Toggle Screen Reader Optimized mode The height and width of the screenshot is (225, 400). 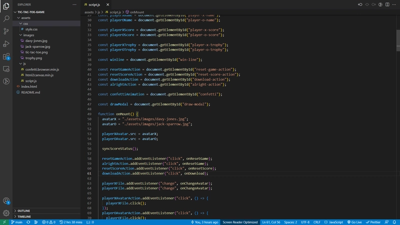240,222
